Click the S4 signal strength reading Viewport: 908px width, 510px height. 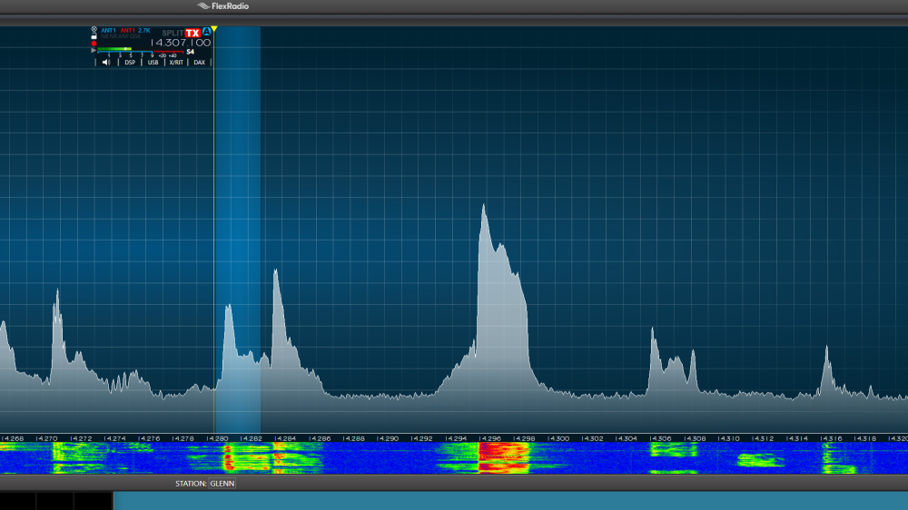[190, 52]
